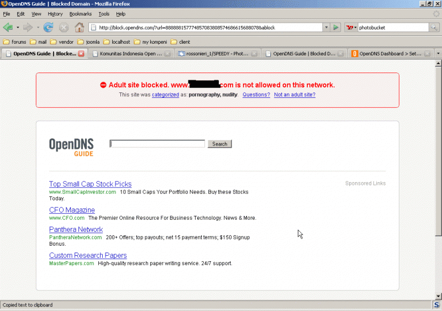Open the Panthera Network link
This screenshot has height=311, width=442.
[76, 230]
